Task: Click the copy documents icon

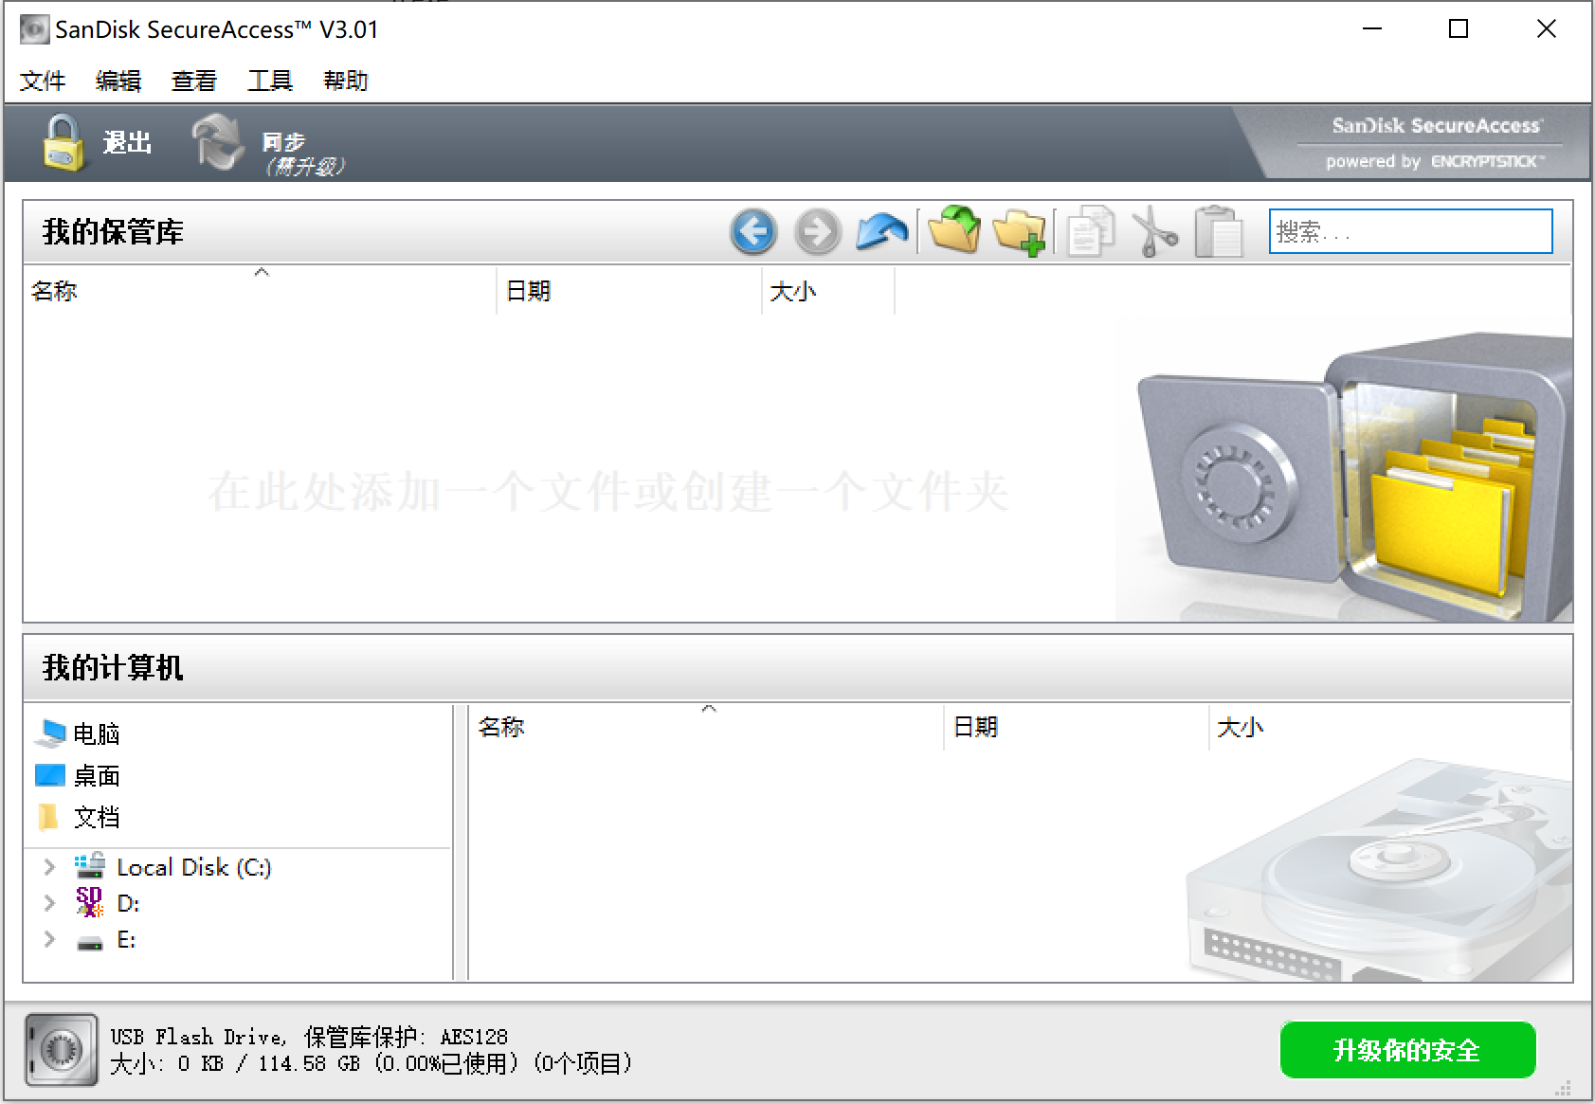Action: pyautogui.click(x=1090, y=231)
